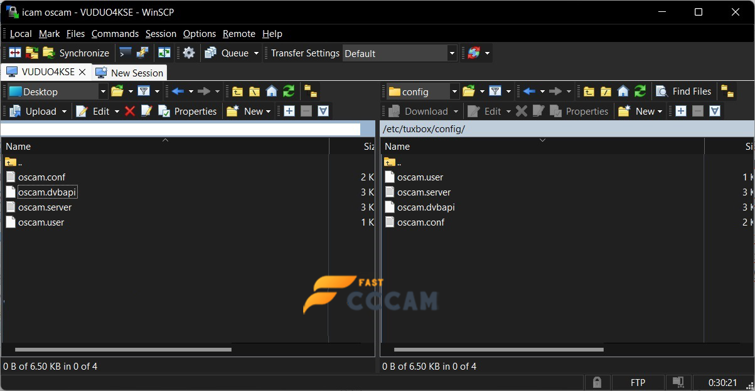The height and width of the screenshot is (391, 755).
Task: Delete the selected oscam.dvbapi file
Action: pyautogui.click(x=131, y=111)
